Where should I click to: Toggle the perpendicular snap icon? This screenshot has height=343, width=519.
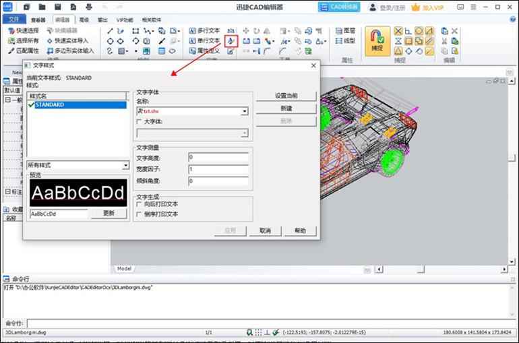coord(408,31)
